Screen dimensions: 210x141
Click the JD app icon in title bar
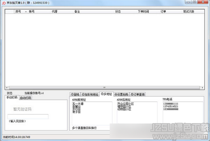point(4,3)
